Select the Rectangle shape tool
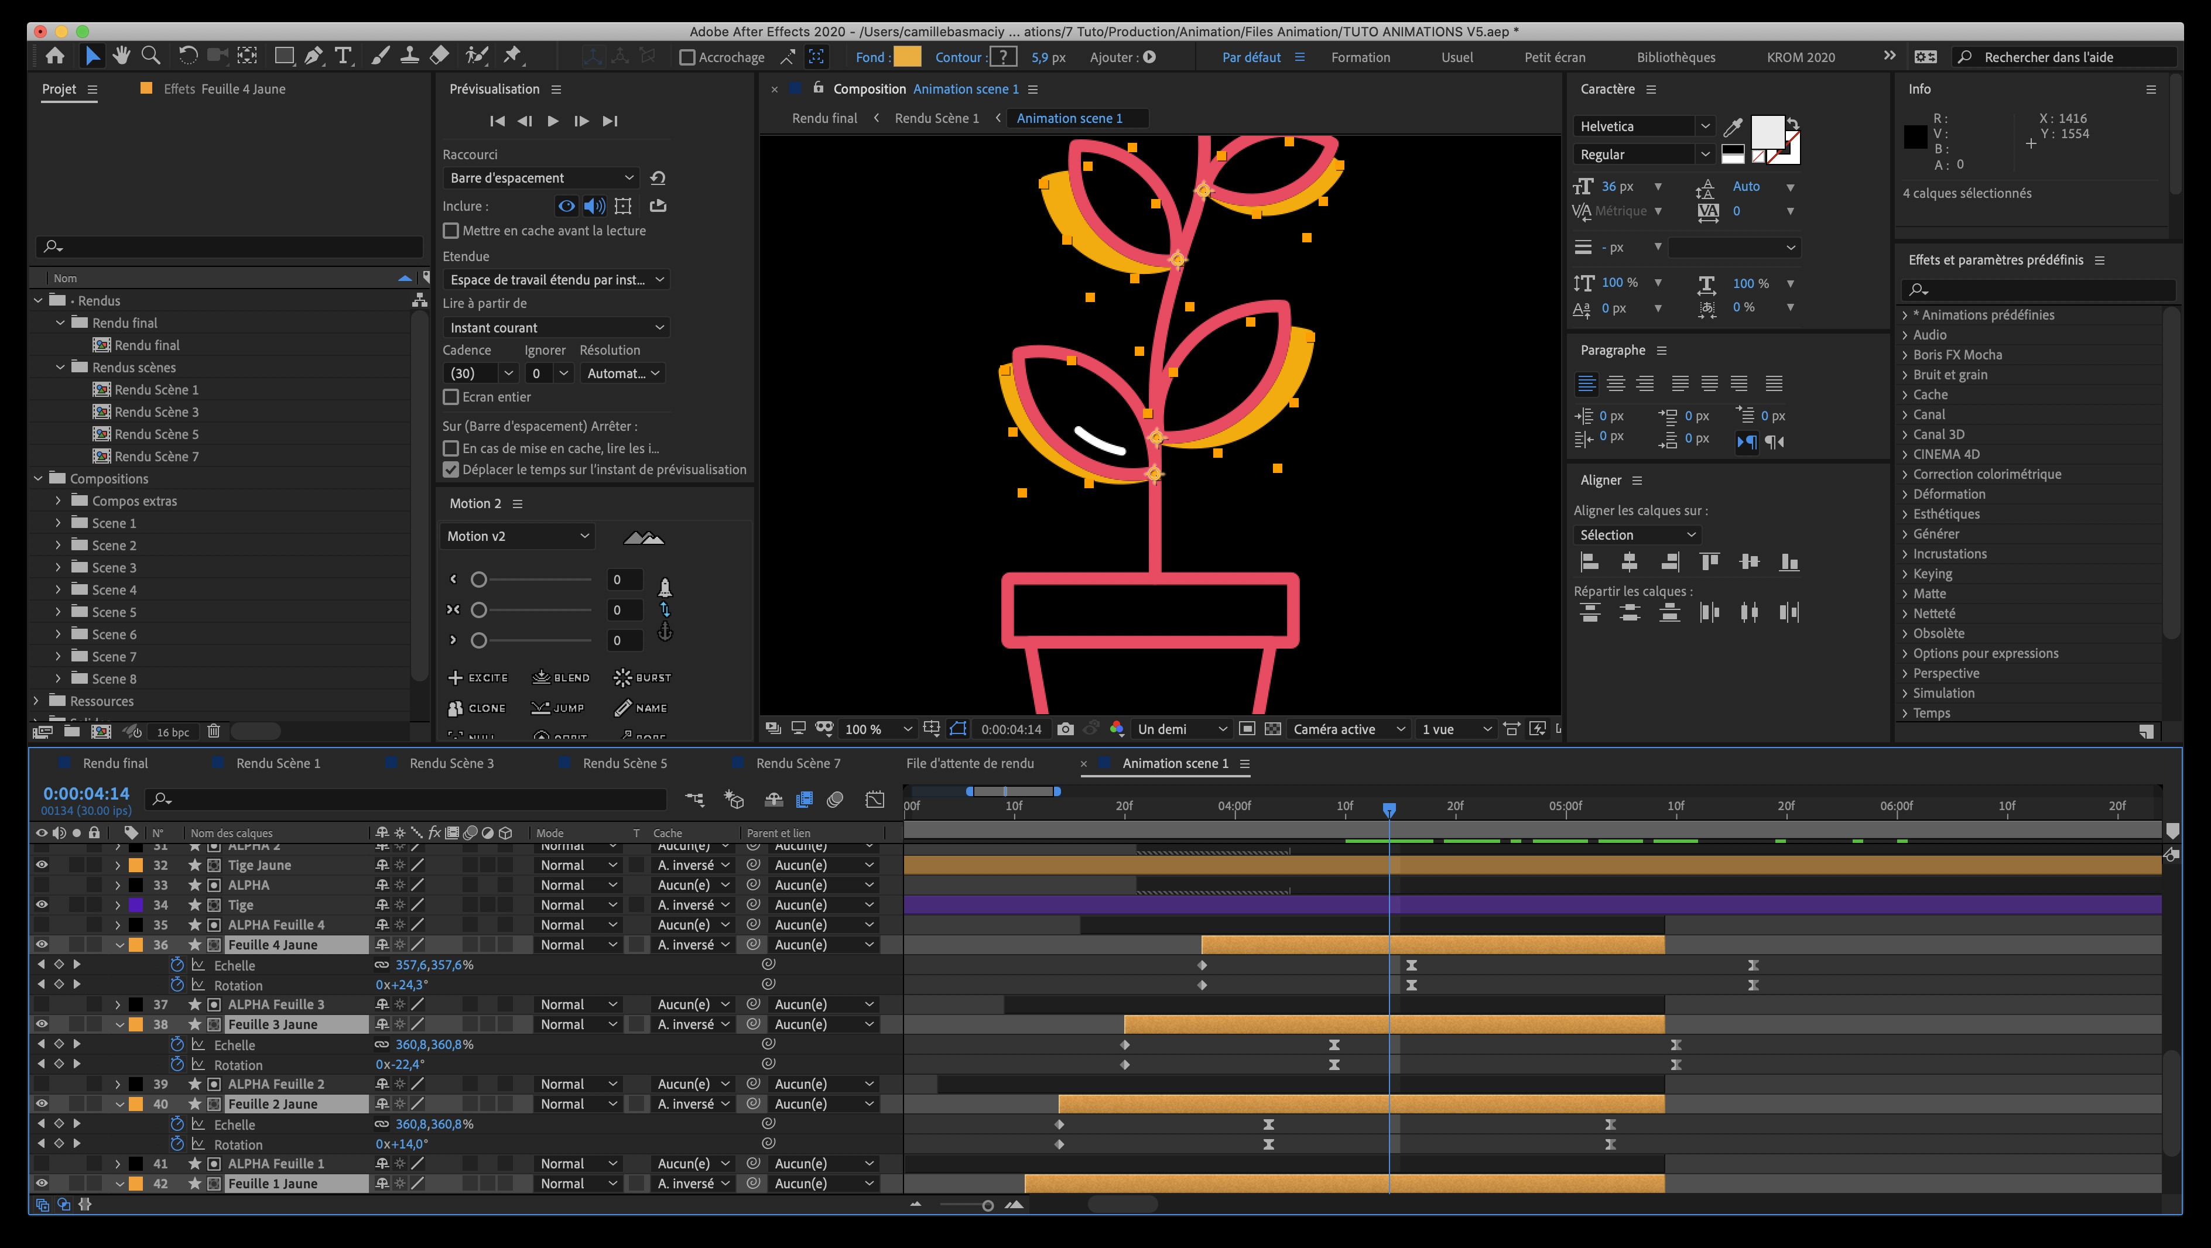 tap(283, 57)
